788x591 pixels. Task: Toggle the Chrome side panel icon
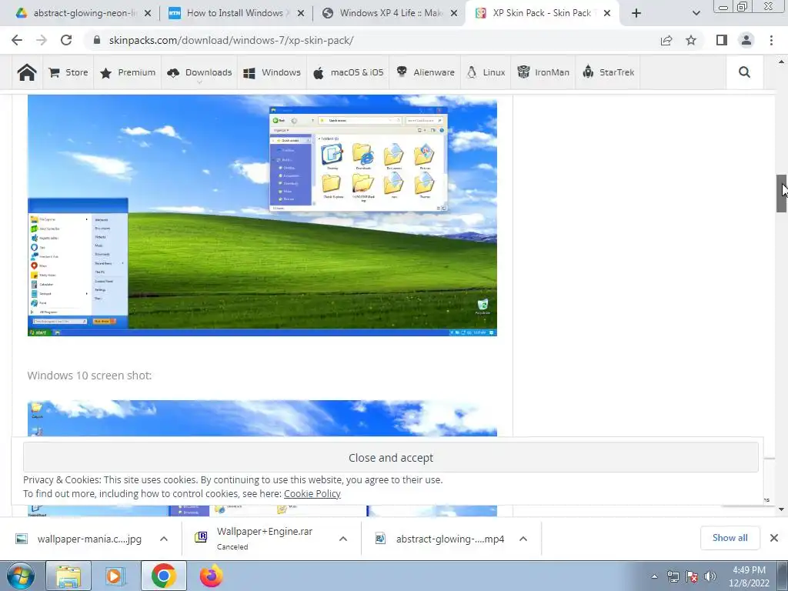point(722,40)
